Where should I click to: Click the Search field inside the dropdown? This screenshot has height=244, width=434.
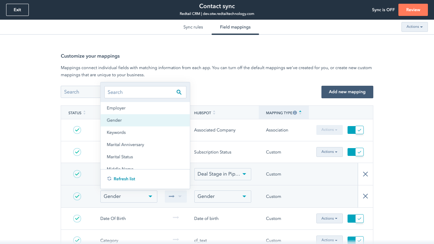(x=140, y=92)
